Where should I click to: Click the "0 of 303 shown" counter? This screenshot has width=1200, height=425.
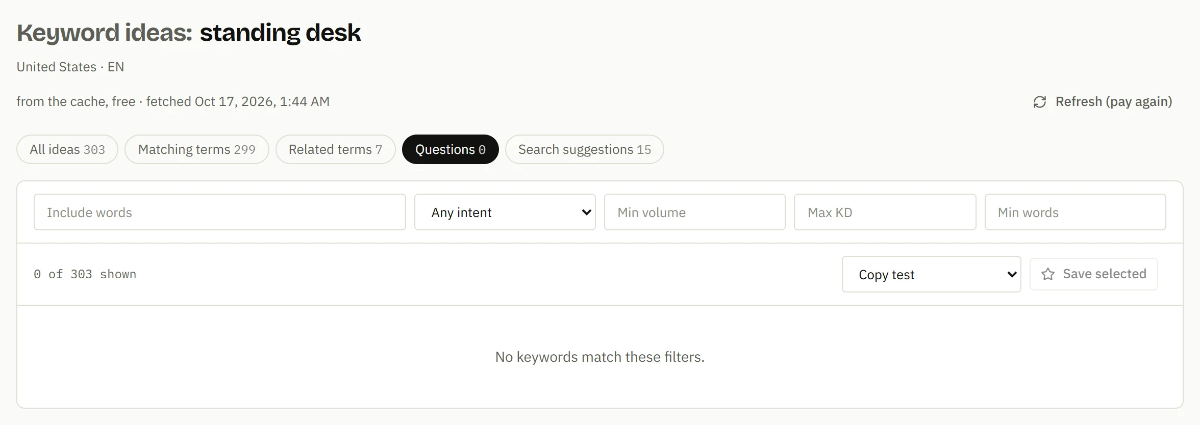[x=85, y=274]
